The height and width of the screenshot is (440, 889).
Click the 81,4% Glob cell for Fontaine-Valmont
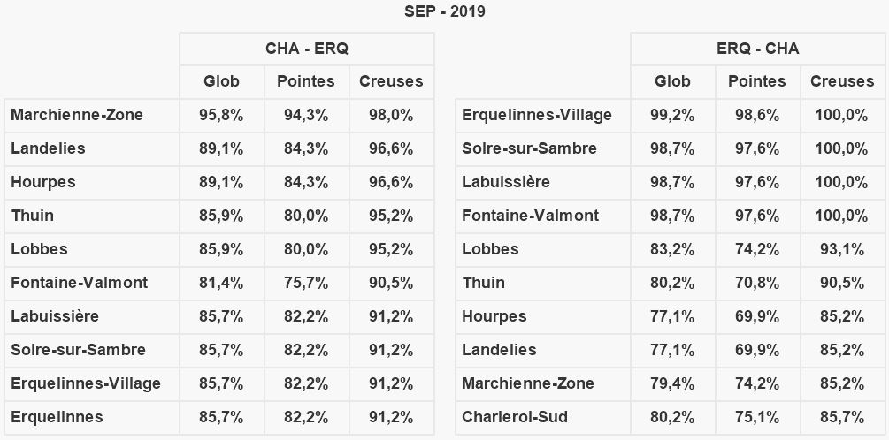point(221,283)
